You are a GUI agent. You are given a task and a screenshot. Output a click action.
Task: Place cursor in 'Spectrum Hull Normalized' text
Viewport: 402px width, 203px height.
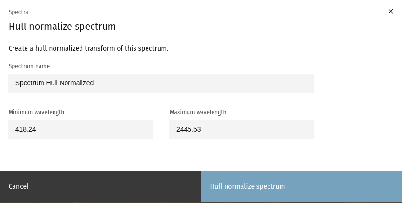coord(54,83)
